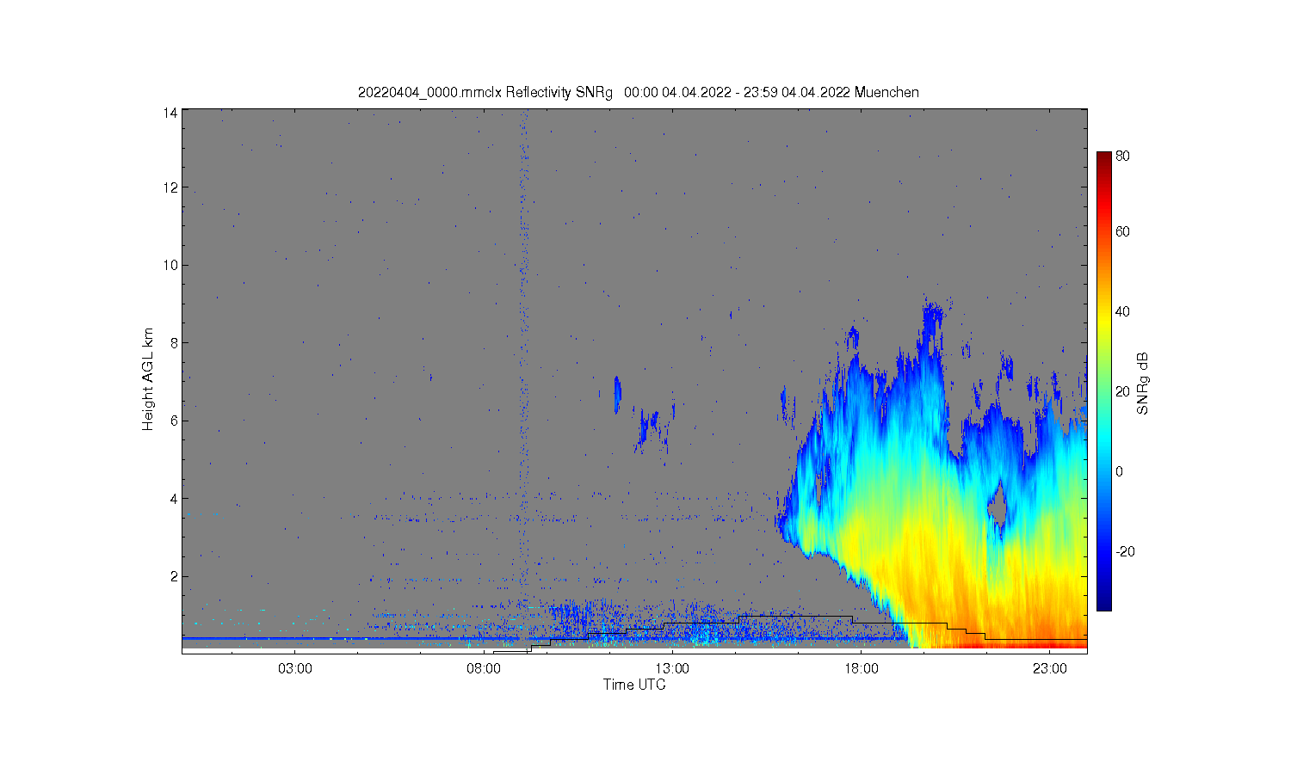This screenshot has height=774, width=1291.
Task: Click the 12 km height tick label
Action: (170, 187)
